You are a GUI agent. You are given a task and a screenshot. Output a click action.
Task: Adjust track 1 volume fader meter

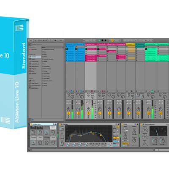[73, 109]
